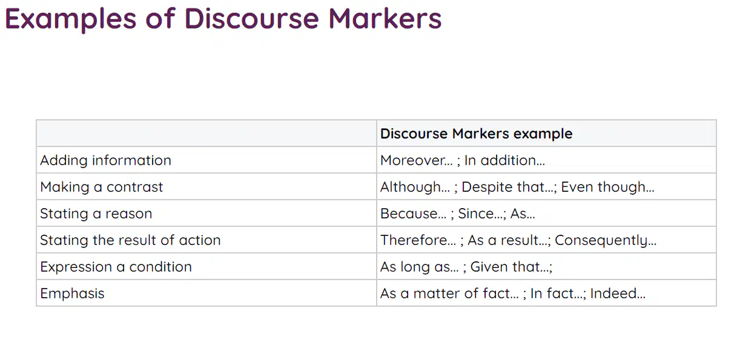Click the phrase 'In addition…' in the table
This screenshot has width=737, height=343.
504,160
